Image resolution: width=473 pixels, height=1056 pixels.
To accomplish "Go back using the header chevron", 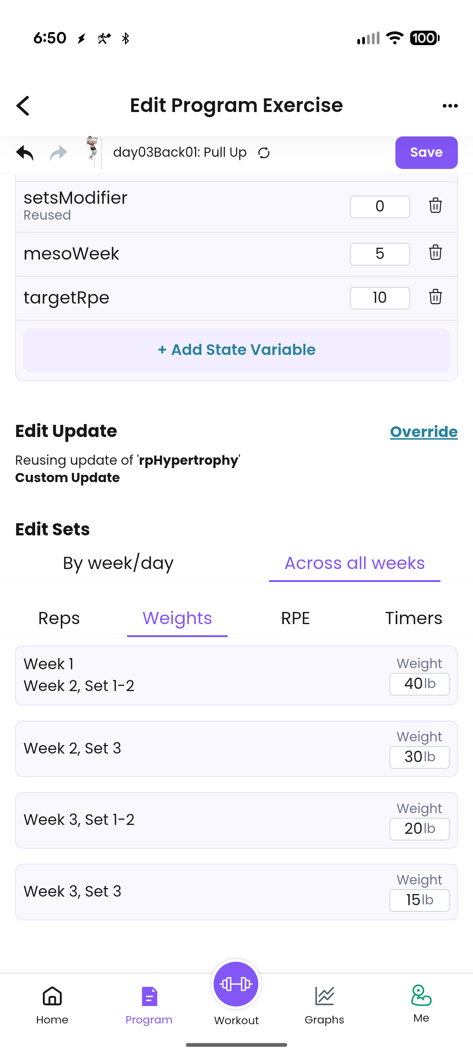I will 23,106.
